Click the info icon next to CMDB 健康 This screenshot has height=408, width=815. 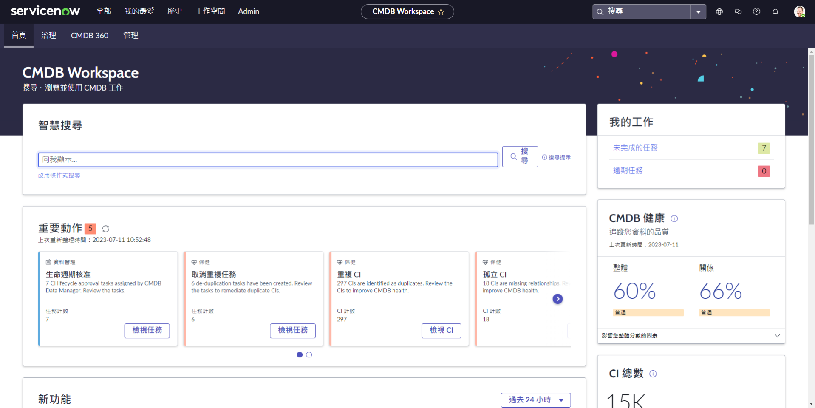[x=674, y=218]
